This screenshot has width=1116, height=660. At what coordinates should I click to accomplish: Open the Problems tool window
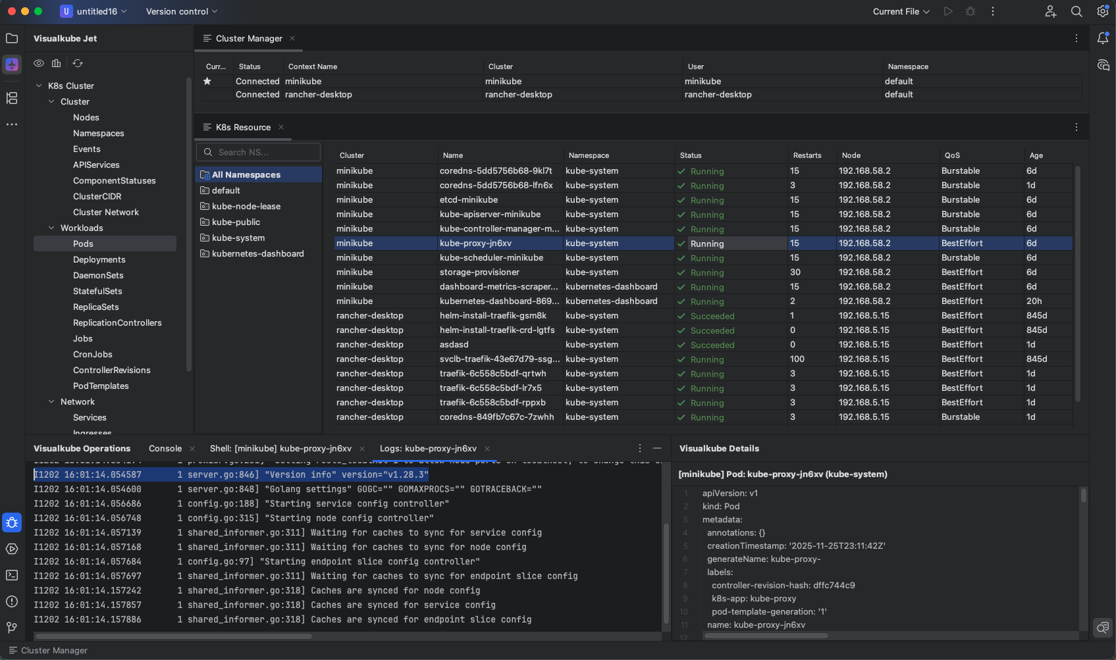coord(12,601)
